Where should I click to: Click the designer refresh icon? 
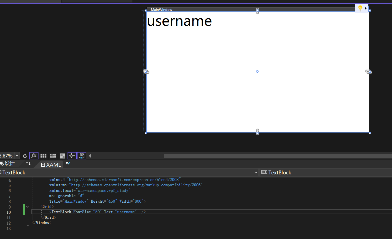tap(25, 156)
